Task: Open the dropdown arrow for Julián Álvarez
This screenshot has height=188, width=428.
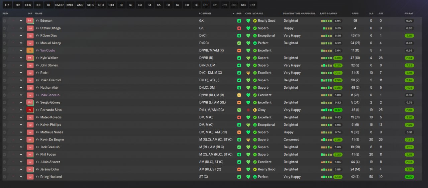Action: [21, 162]
